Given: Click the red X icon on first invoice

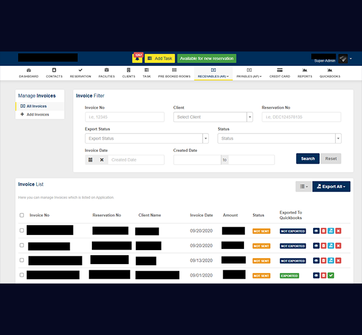Looking at the screenshot, I should click(338, 231).
